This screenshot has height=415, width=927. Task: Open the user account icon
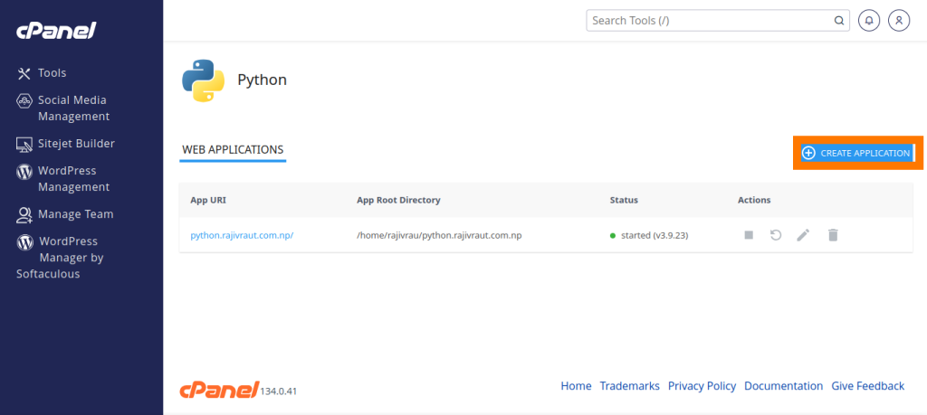[x=899, y=20]
